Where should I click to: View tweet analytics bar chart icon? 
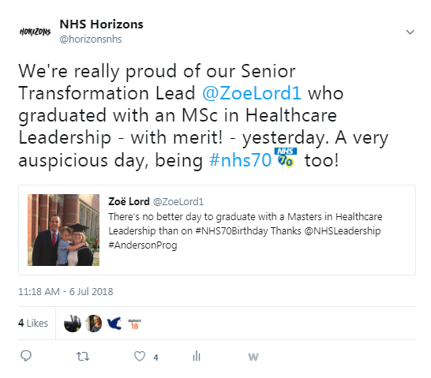tap(197, 356)
